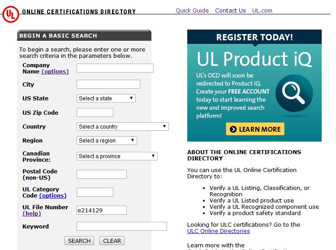The height and width of the screenshot is (250, 336).
Task: Expand the Canadian Province dropdown
Action: tap(117, 156)
